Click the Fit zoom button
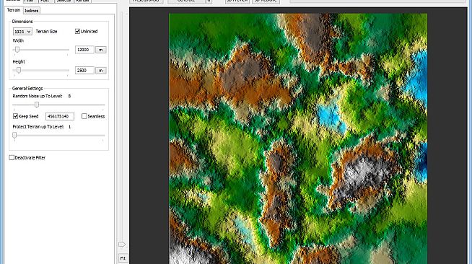 (123, 258)
